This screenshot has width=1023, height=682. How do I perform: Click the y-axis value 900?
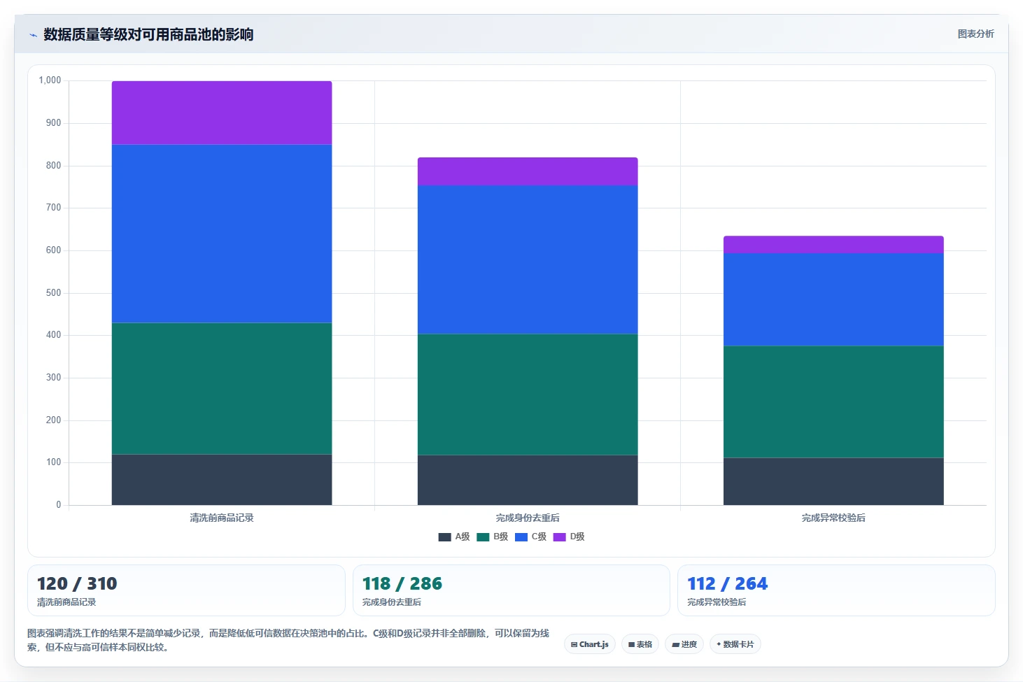pyautogui.click(x=54, y=123)
